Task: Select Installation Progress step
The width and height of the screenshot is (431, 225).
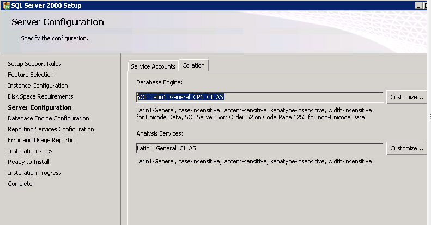Action: 34,173
